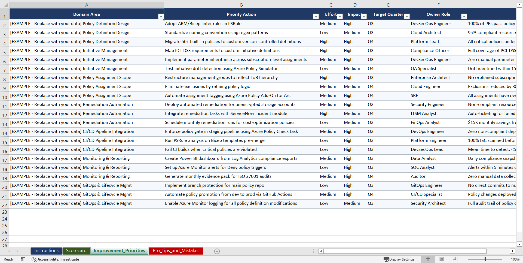
Task: Open the Pro_Tips_and_Mistakes tab
Action: (176, 250)
